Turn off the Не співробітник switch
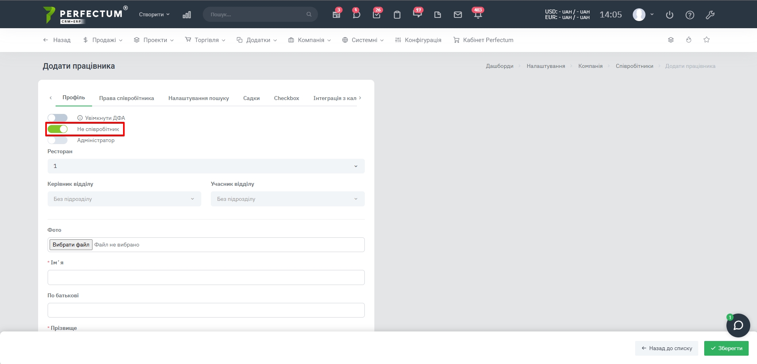Screen dimensions: 757x364 [58, 129]
